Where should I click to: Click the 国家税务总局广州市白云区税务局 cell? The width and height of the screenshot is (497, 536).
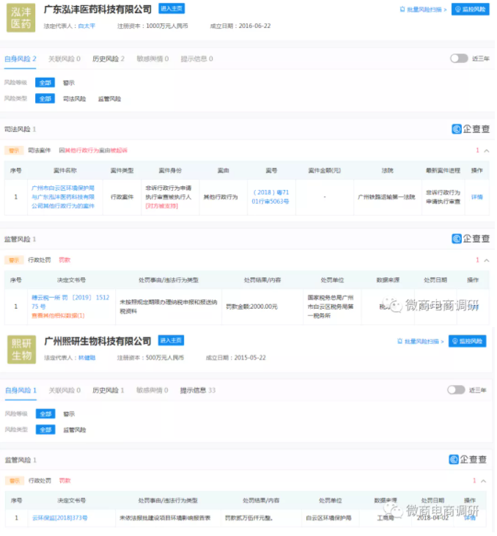pyautogui.click(x=331, y=307)
